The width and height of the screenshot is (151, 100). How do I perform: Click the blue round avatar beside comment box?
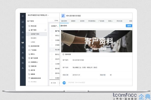(x=64, y=83)
